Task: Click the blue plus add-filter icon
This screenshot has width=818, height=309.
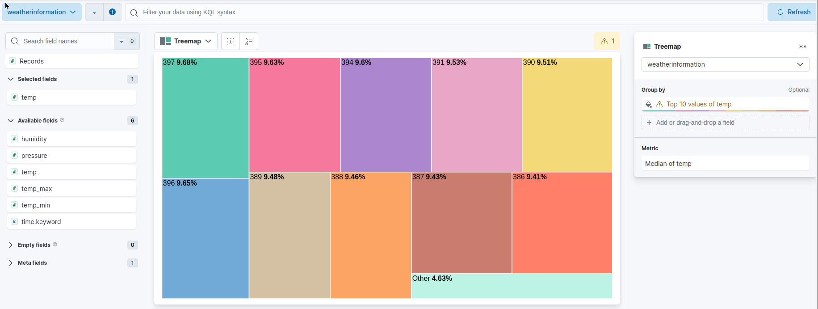Action: point(112,12)
